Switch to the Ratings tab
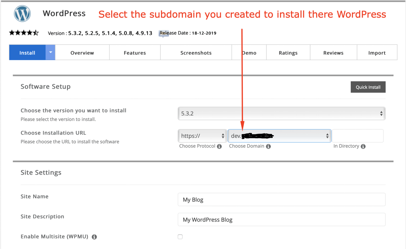This screenshot has height=249, width=406. [288, 53]
